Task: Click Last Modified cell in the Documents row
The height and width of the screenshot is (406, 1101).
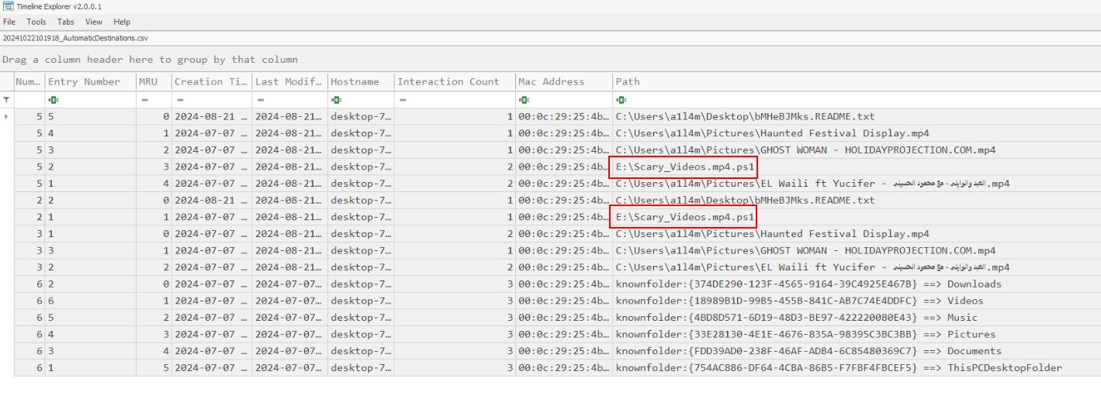Action: click(x=289, y=351)
